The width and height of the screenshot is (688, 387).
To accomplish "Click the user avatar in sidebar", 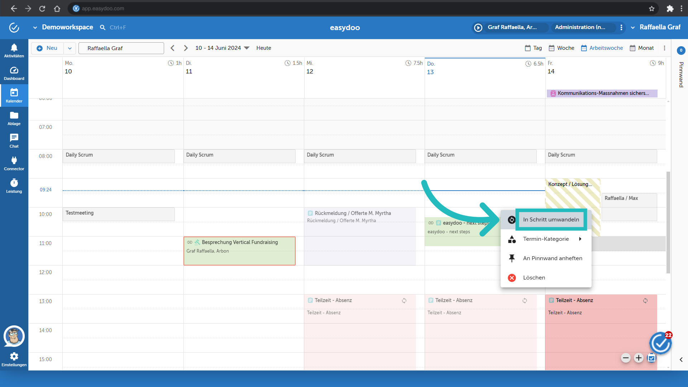I will [14, 336].
